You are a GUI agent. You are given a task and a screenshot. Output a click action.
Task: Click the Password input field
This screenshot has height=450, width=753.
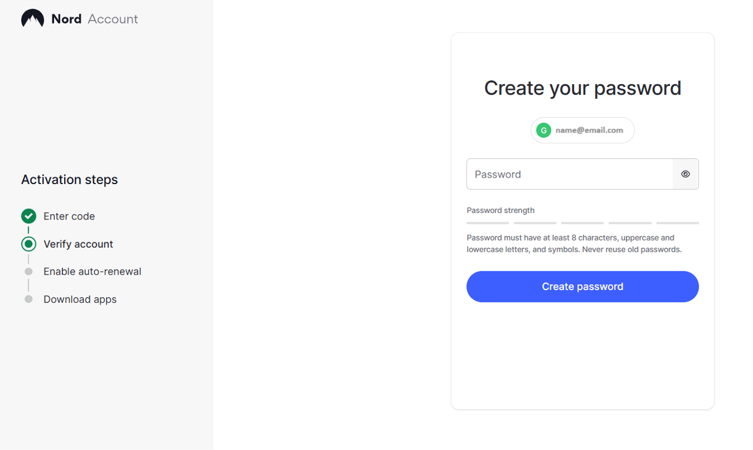[x=569, y=174]
